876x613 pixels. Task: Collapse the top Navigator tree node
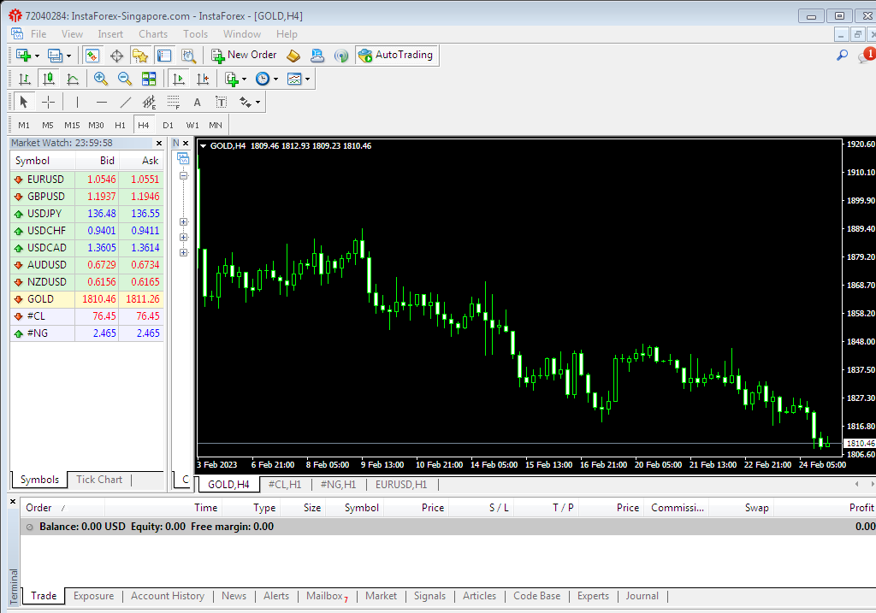[x=183, y=175]
